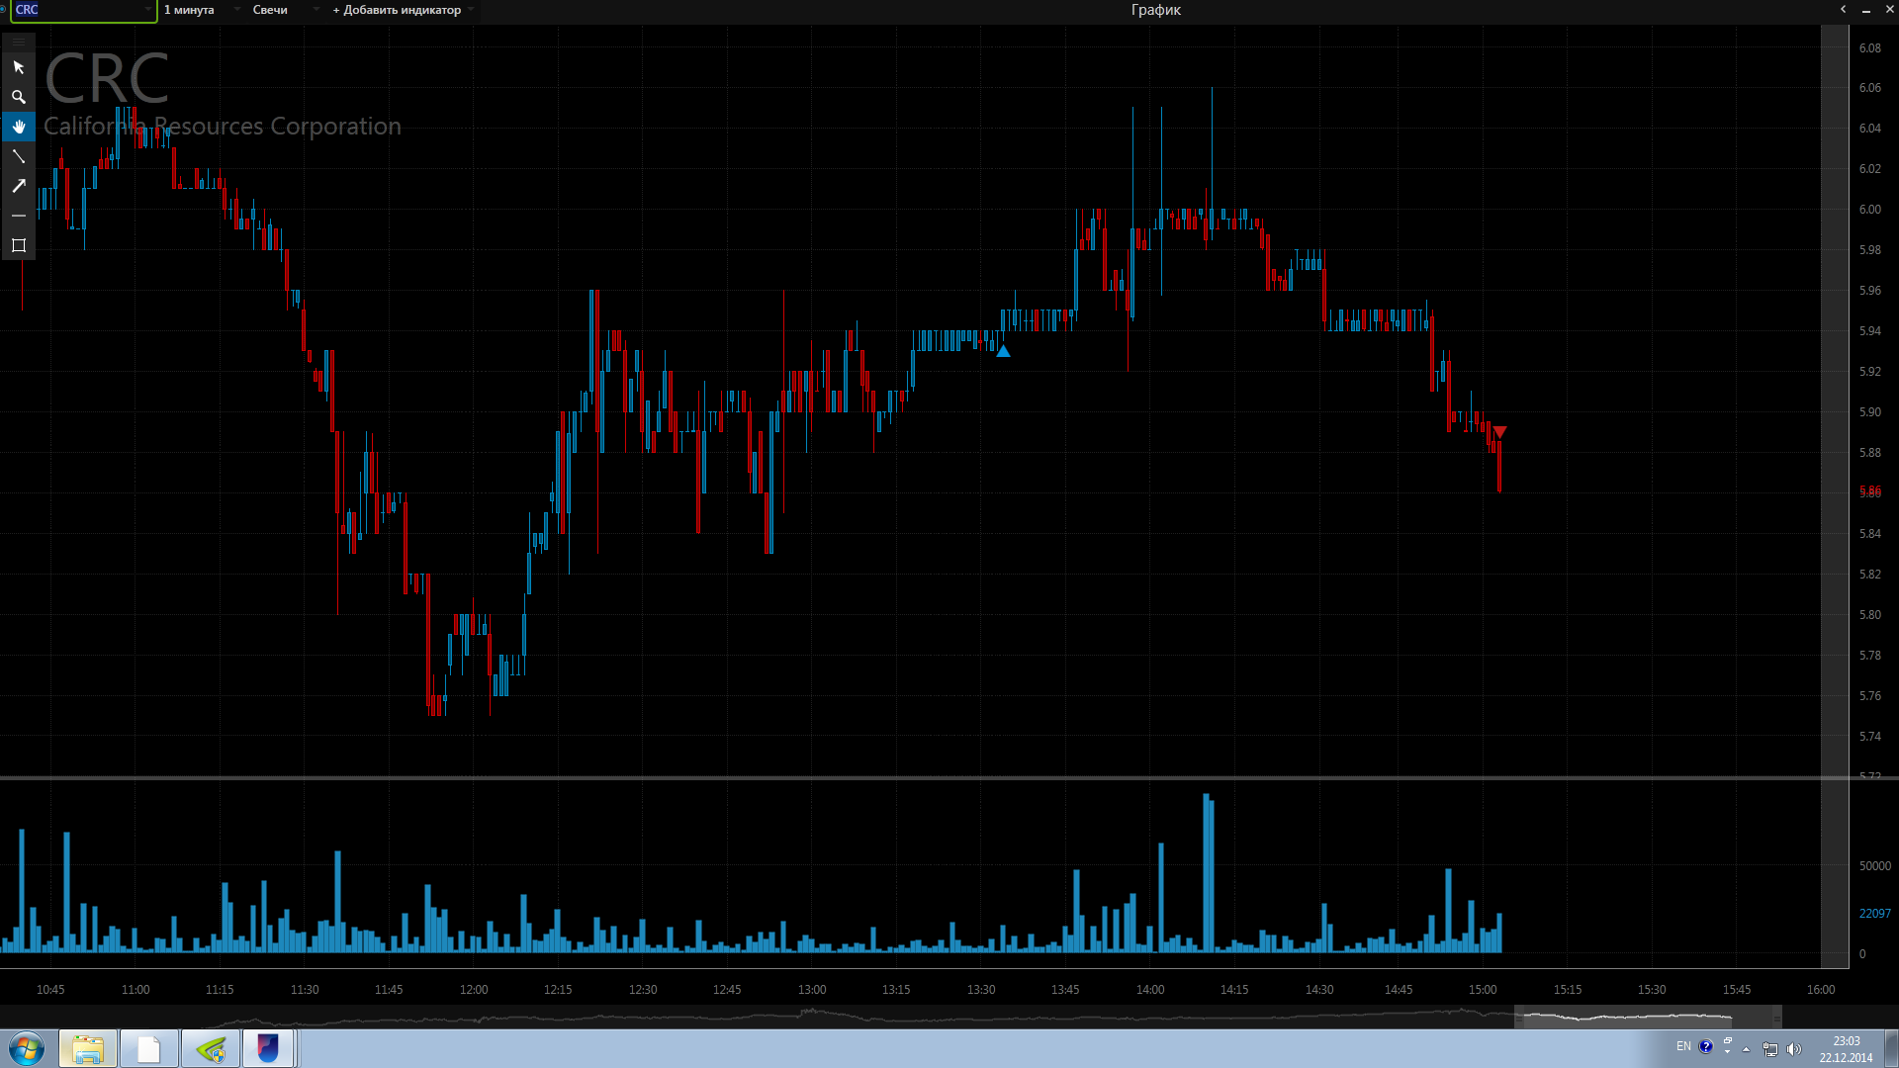Click the 12:00 time axis label
This screenshot has height=1068, width=1899.
pyautogui.click(x=474, y=989)
